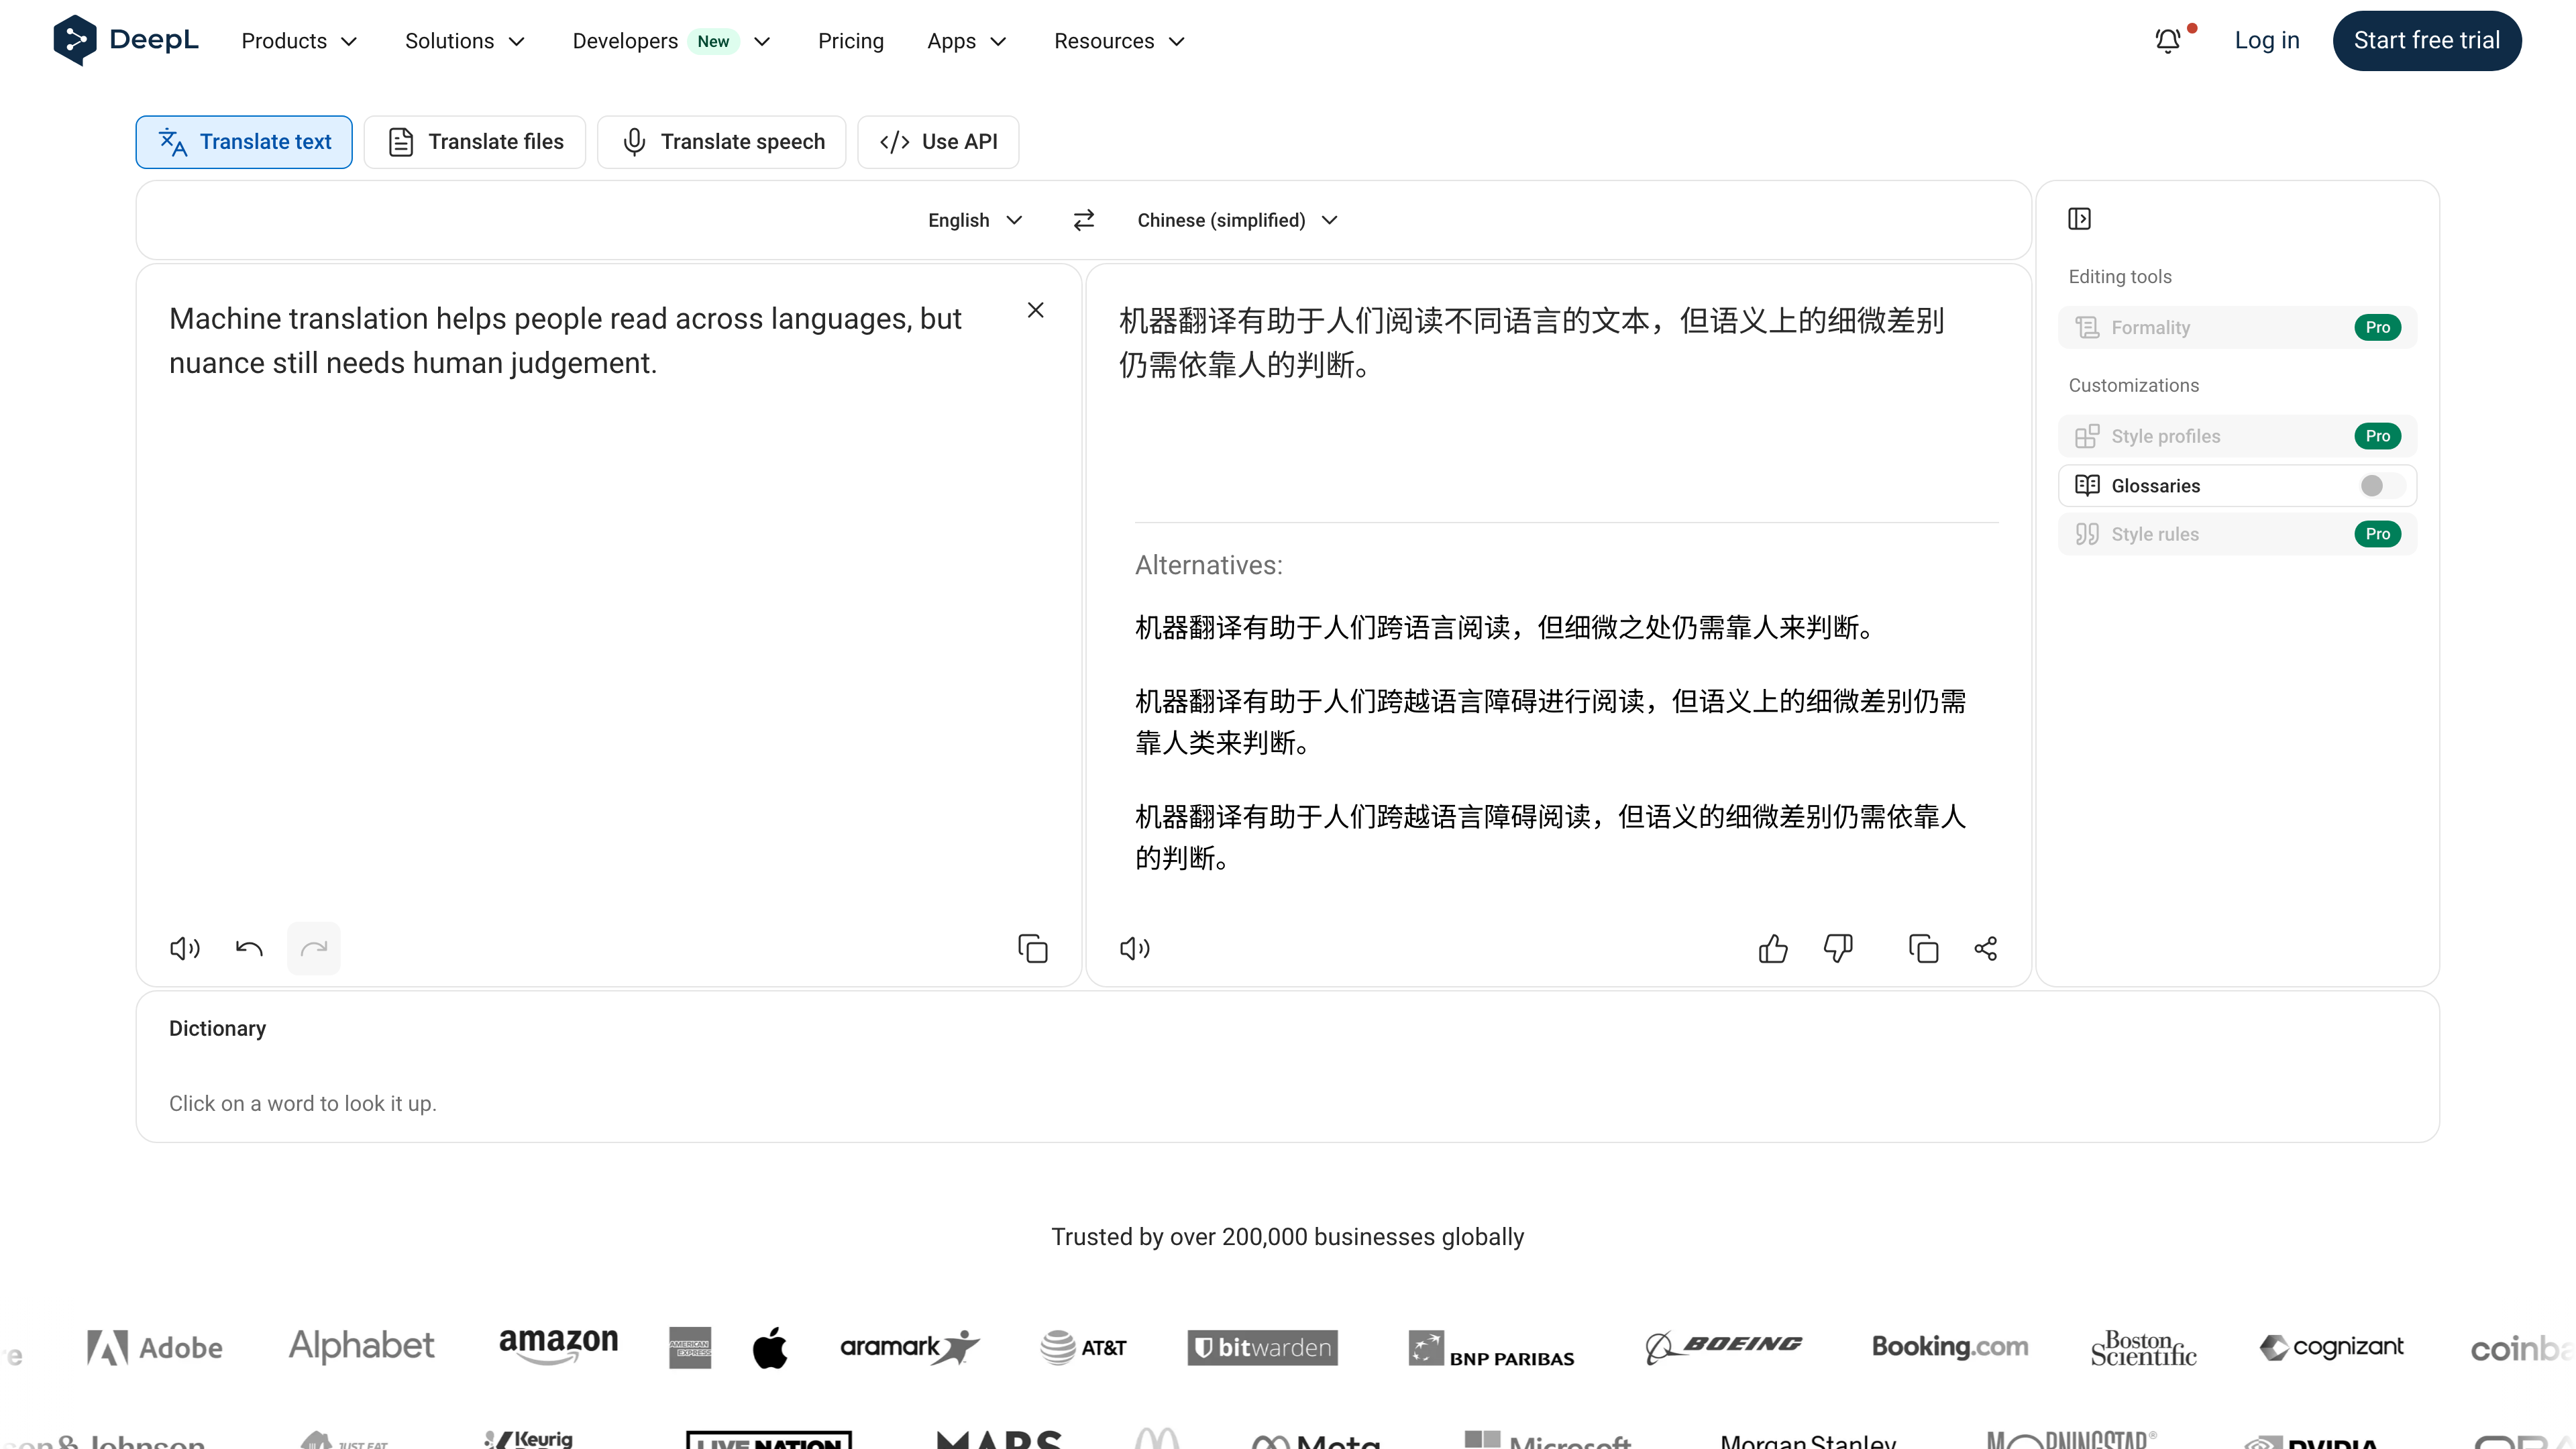Switch to the Translate files tab

tap(475, 142)
